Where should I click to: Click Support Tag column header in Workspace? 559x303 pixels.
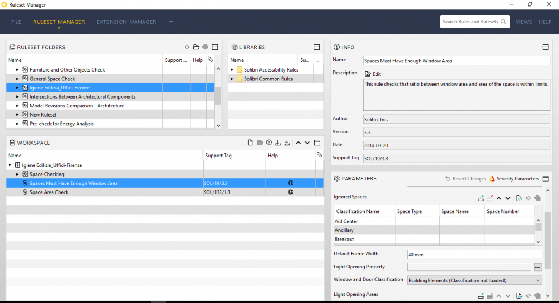pos(234,155)
